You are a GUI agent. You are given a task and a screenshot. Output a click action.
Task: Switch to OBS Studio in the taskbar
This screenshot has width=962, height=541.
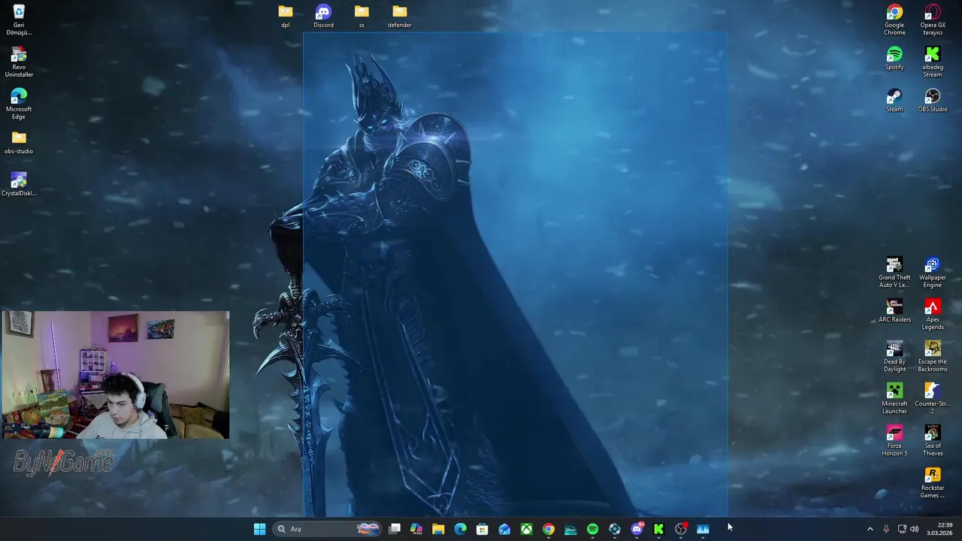[x=681, y=529]
